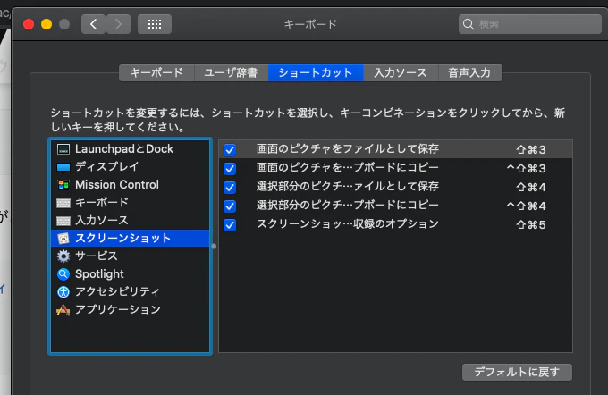This screenshot has height=395, width=608.
Task: Select the スクリーンショッ…収録のオプション row
Action: tap(395, 224)
